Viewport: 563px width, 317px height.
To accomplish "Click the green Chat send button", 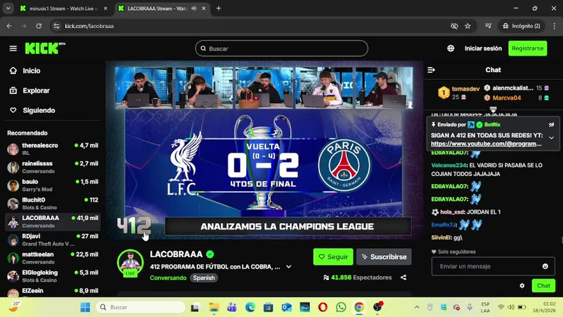I will tap(543, 286).
